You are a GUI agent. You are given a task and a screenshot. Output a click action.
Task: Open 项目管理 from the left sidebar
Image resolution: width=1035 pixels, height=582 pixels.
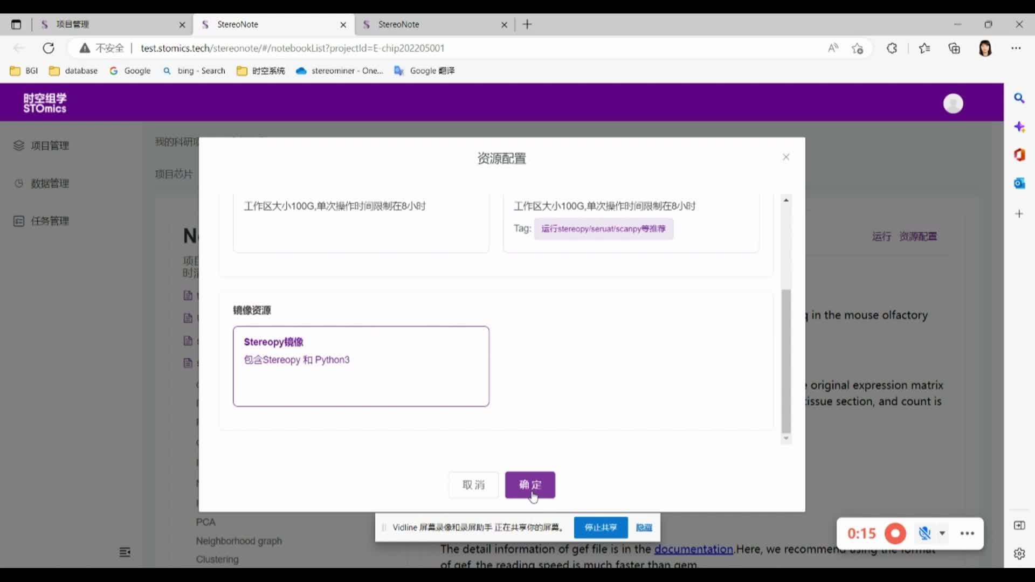coord(50,145)
